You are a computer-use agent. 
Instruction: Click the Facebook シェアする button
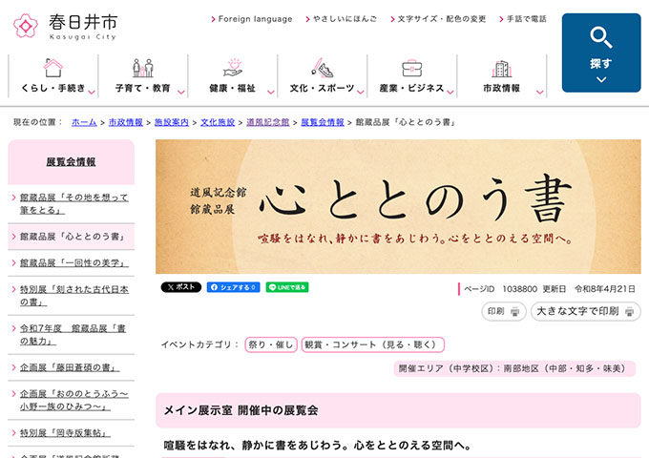tap(234, 287)
